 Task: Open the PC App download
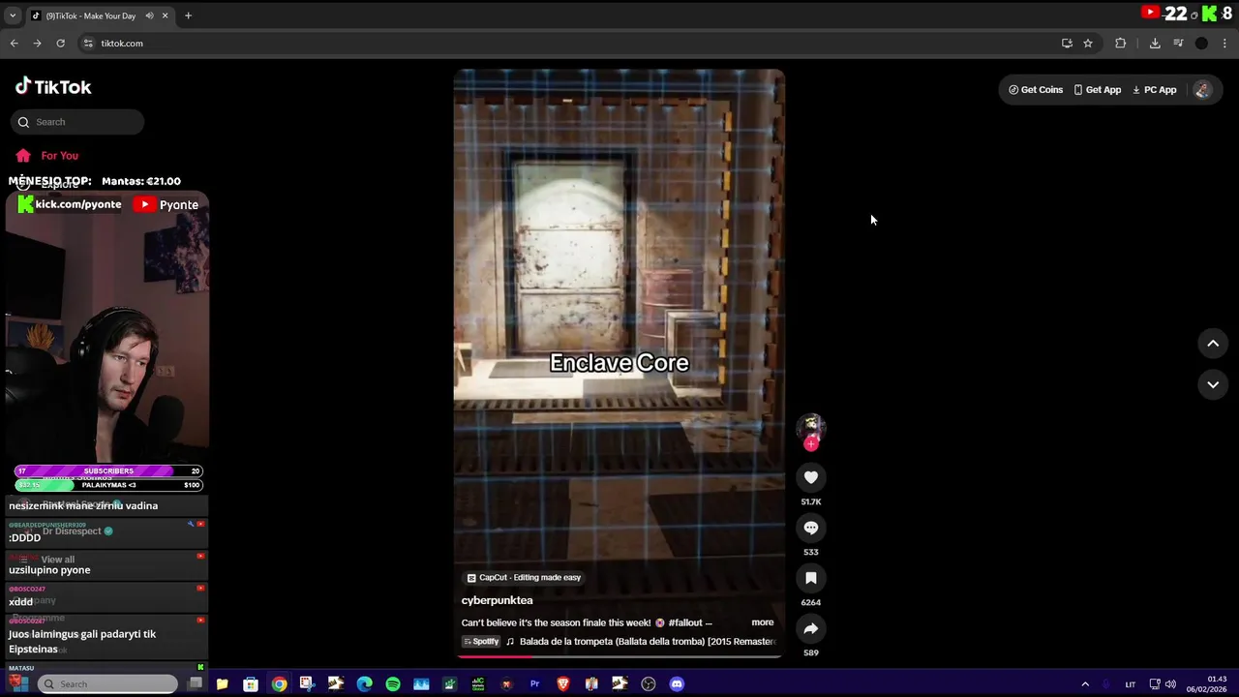pyautogui.click(x=1155, y=90)
